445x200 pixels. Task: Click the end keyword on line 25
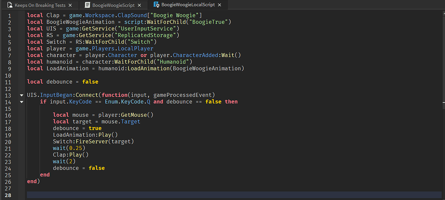click(45, 175)
